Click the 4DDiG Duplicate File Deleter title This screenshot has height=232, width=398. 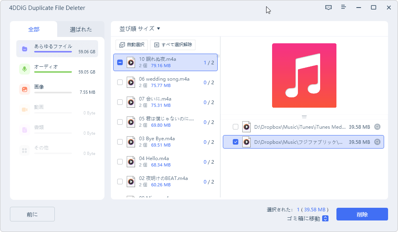click(47, 8)
